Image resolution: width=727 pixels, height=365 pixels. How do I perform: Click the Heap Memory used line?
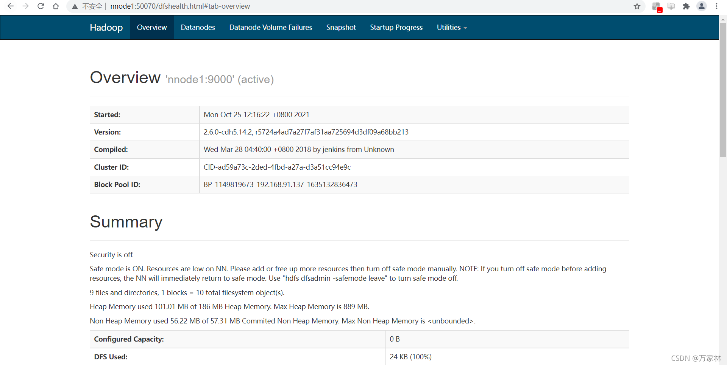[x=229, y=306]
